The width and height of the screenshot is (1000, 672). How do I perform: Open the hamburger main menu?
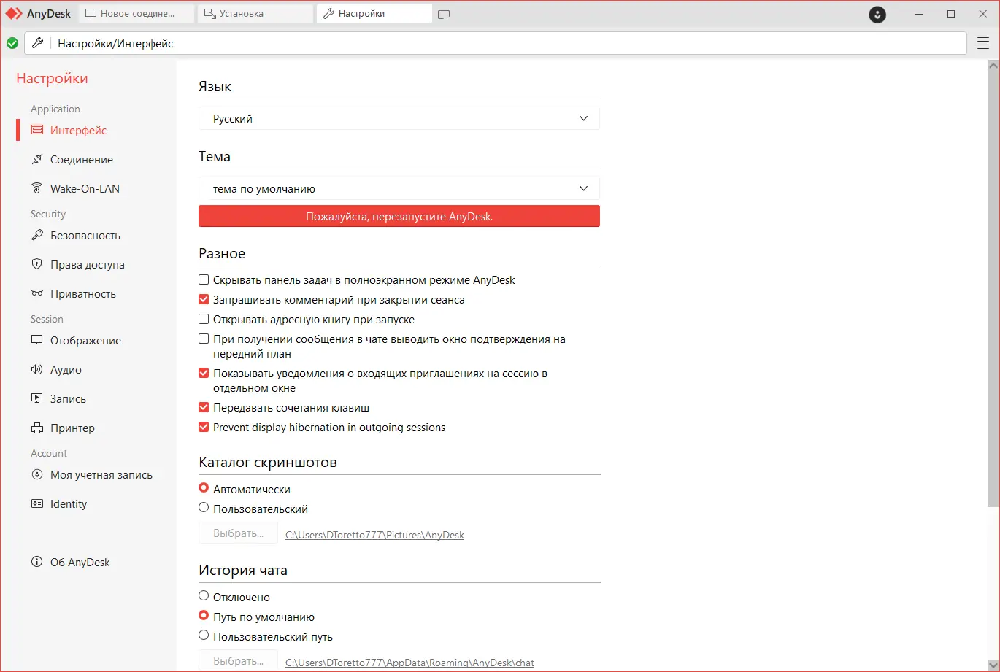click(982, 44)
